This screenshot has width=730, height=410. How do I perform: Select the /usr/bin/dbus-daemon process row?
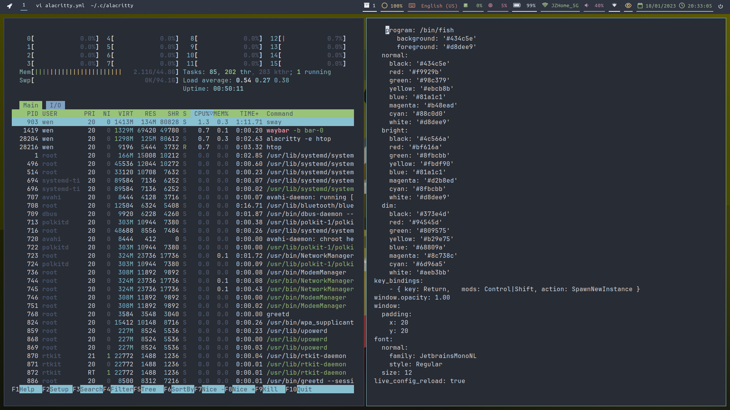pos(183,214)
